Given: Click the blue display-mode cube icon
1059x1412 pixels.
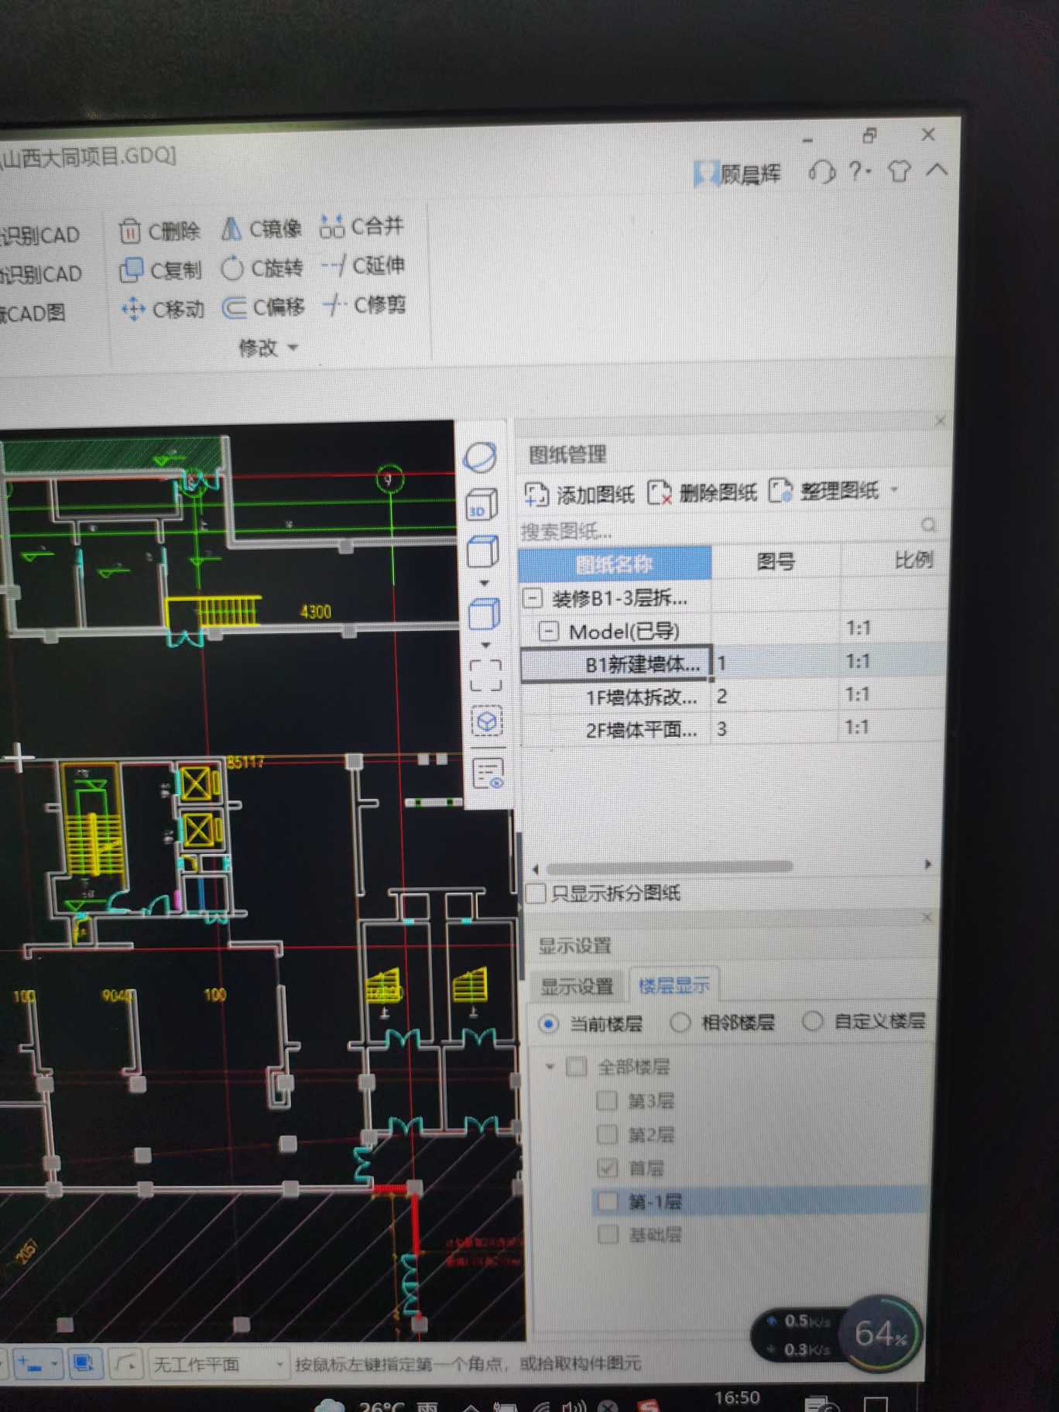Looking at the screenshot, I should click(485, 615).
